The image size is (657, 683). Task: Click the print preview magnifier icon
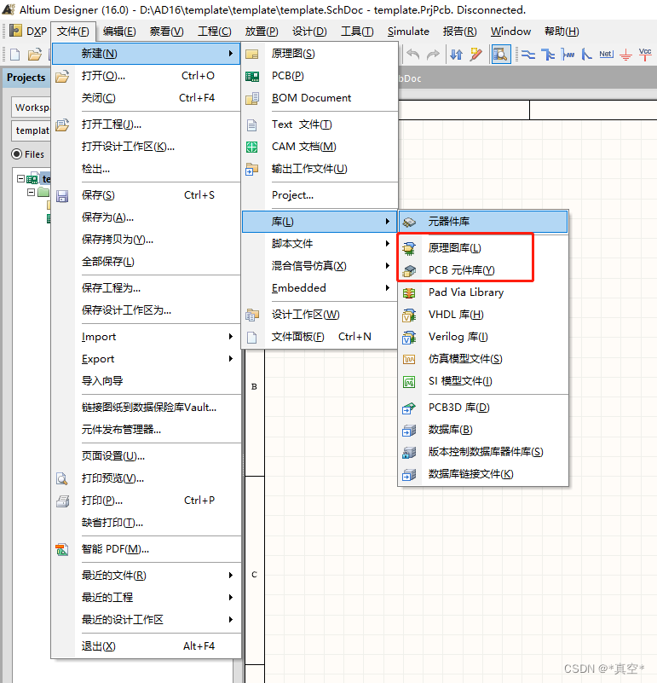(62, 478)
